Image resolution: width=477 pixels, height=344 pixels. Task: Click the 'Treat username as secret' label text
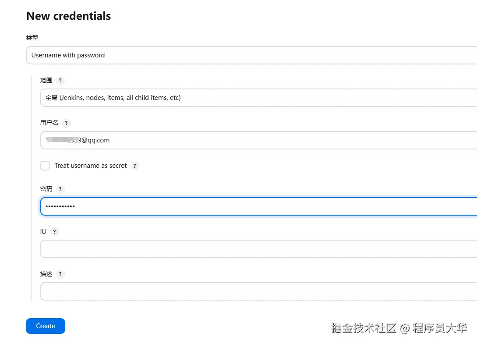tap(91, 166)
